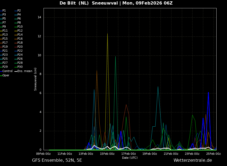Click the Wetterzentrale.de text
The width and height of the screenshot is (227, 166).
[193, 160]
